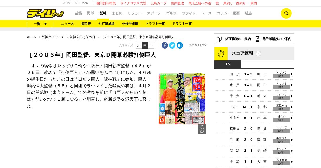Open the ニュース submenu link
The width and height of the screenshot is (321, 168).
coord(67,24)
